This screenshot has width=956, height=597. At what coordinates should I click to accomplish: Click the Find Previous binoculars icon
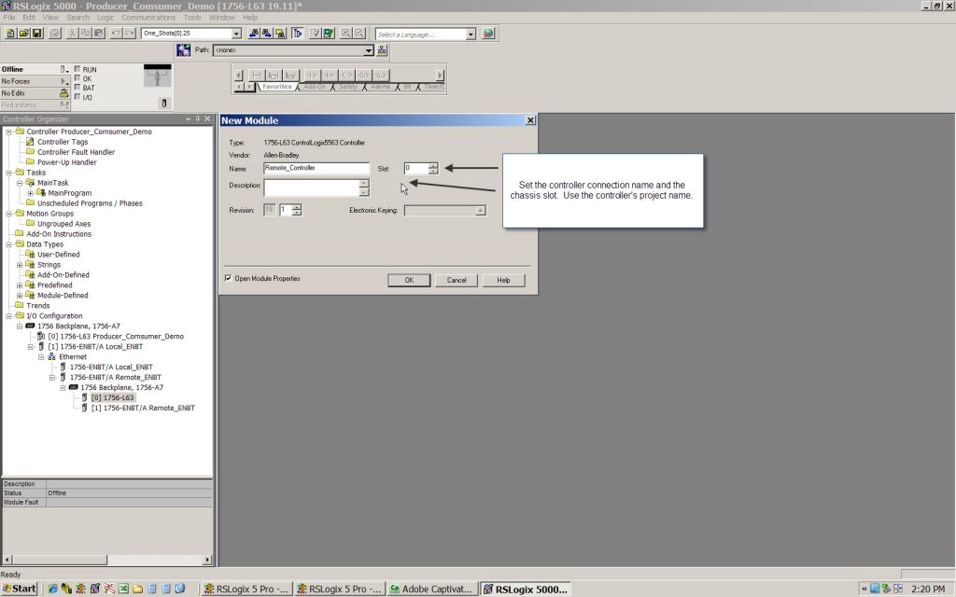pyautogui.click(x=254, y=34)
